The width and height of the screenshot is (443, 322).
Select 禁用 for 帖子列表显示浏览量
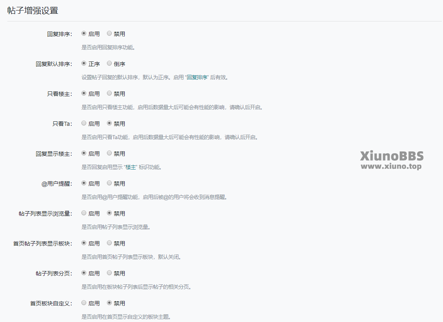point(109,213)
